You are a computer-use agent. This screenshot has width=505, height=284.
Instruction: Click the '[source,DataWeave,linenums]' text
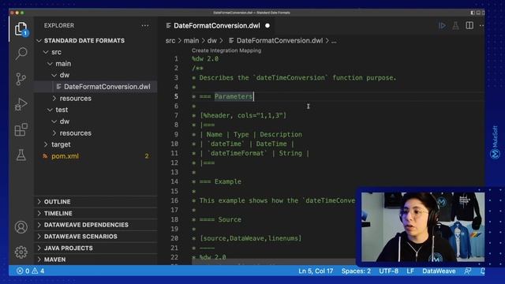(x=251, y=238)
